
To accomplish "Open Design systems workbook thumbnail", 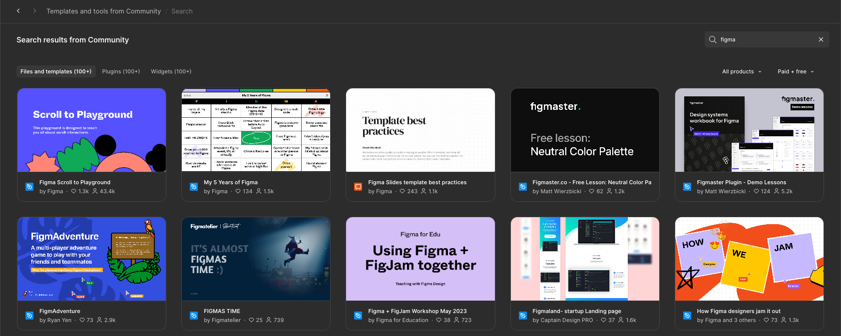I will 749,130.
